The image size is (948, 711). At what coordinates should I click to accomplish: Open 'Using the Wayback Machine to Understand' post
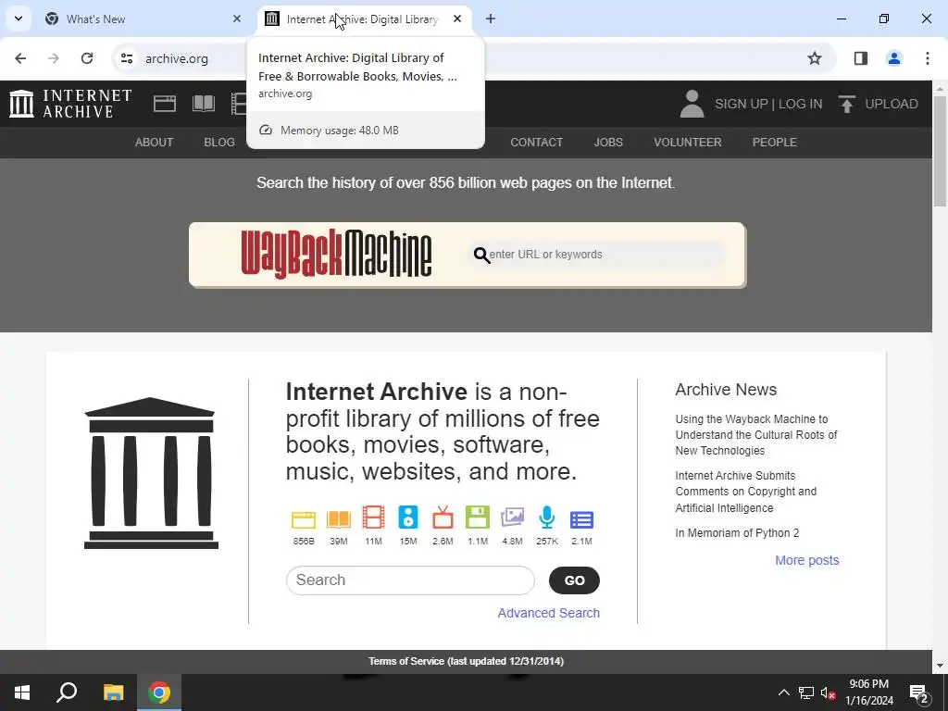click(x=756, y=435)
